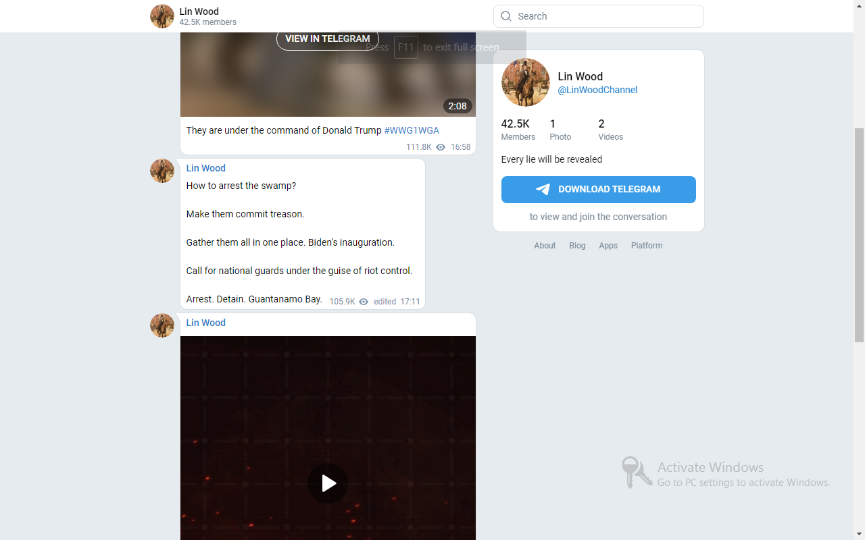Click the scrollbar up arrow
The height and width of the screenshot is (540, 865).
tap(859, 5)
